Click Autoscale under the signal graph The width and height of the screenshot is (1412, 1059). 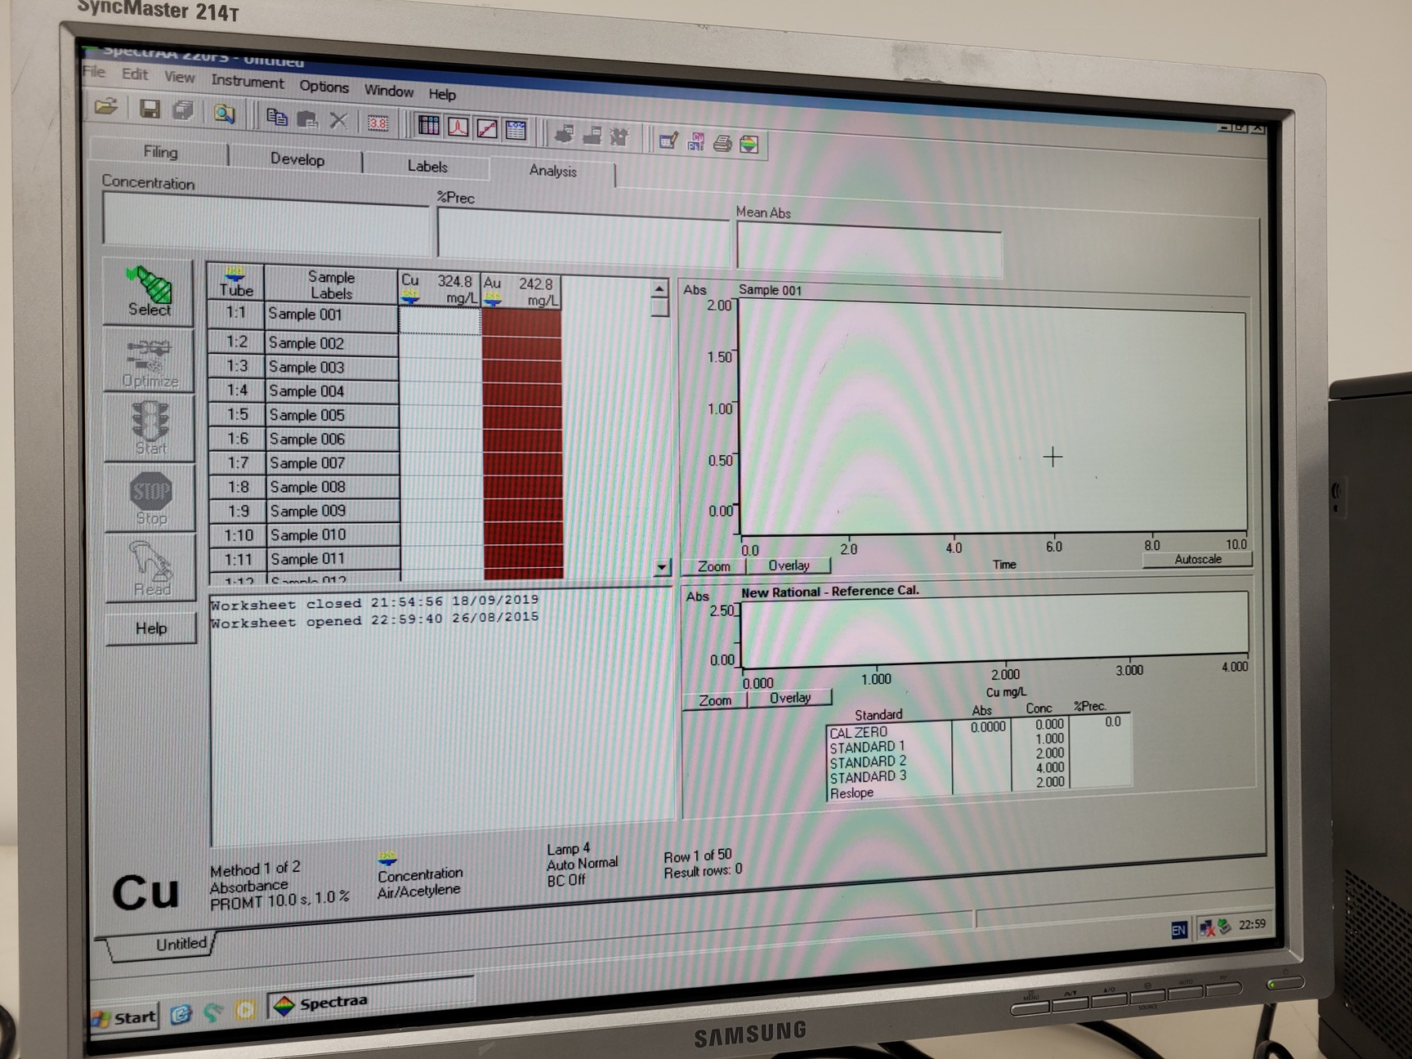(x=1197, y=559)
